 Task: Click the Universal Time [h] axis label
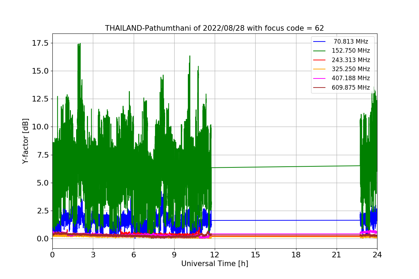tap(214, 264)
